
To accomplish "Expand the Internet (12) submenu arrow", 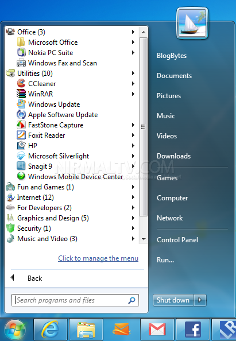I will [x=133, y=197].
